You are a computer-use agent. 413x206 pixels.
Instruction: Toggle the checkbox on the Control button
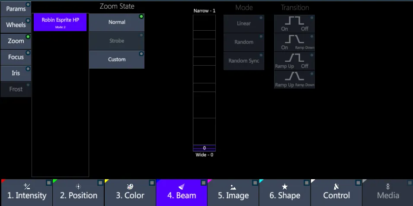(x=359, y=183)
